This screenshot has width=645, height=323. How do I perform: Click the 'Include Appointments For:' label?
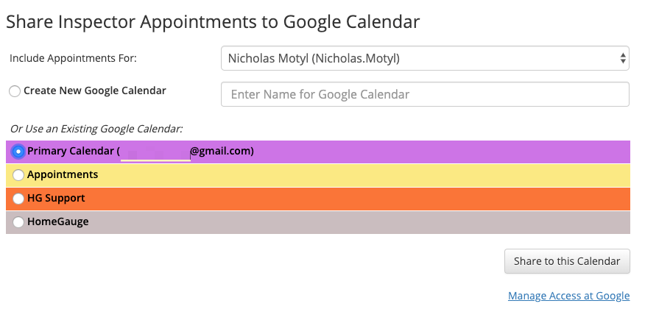73,58
